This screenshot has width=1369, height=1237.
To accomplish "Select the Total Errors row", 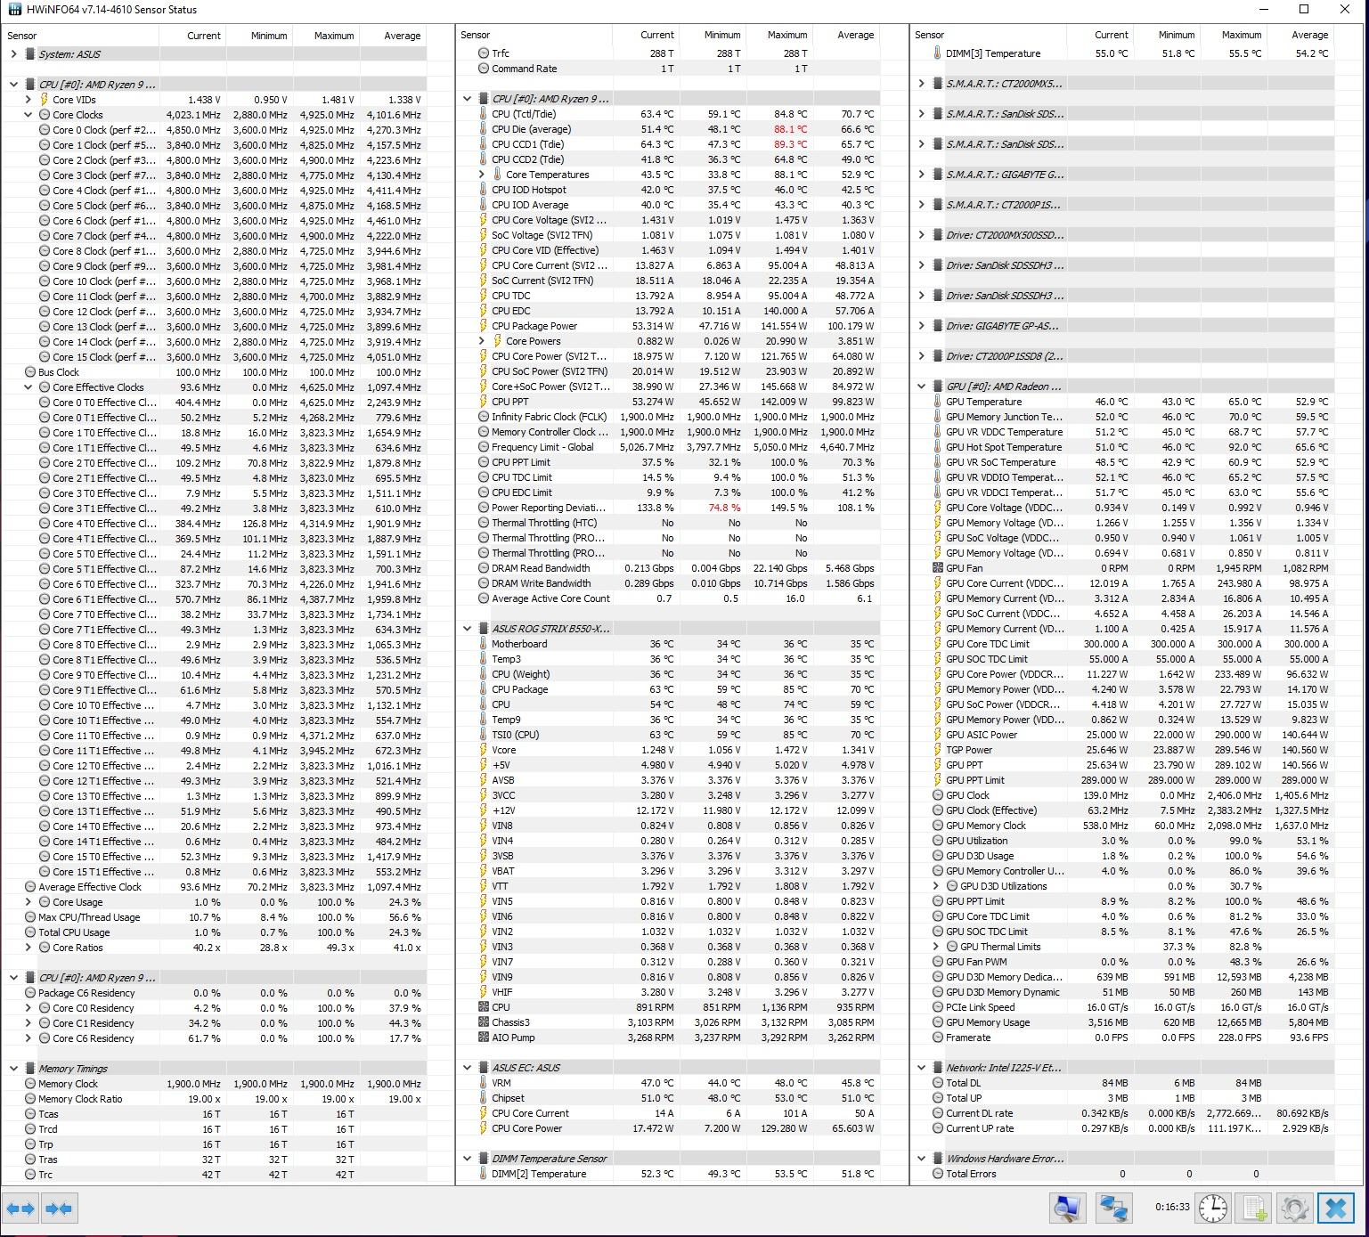I will point(1122,1174).
